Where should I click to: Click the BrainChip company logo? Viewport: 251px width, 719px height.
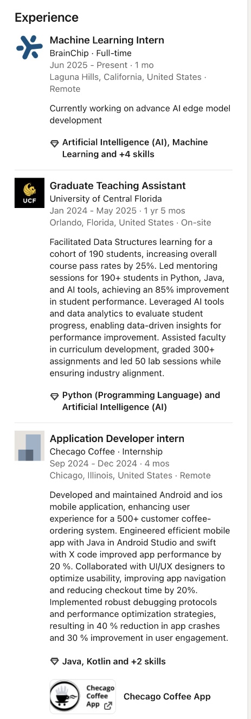point(29,47)
